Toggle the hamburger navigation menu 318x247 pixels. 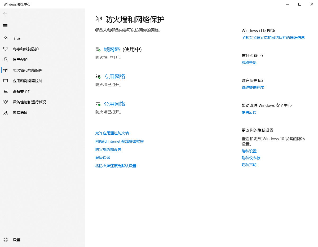click(x=5, y=26)
